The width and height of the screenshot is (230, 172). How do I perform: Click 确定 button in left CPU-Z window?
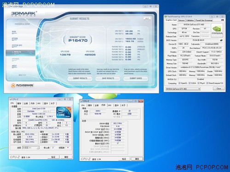pos(66,157)
